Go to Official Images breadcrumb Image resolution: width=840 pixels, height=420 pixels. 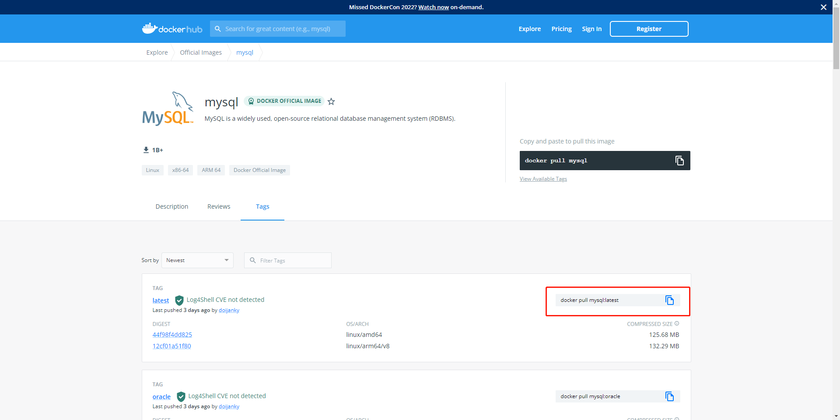tap(201, 52)
